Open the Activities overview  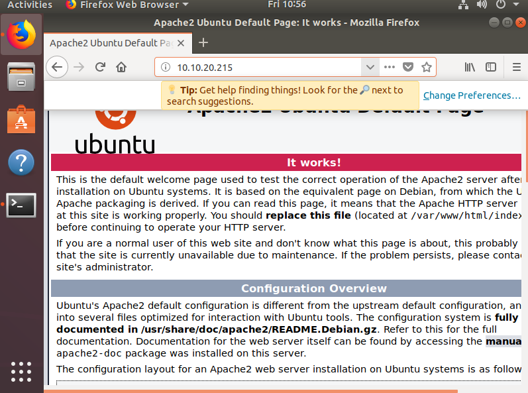point(30,5)
